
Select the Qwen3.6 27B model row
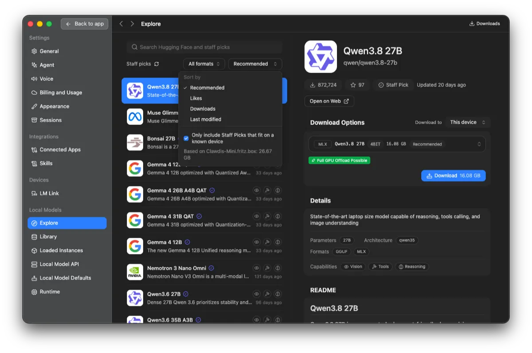(x=204, y=298)
